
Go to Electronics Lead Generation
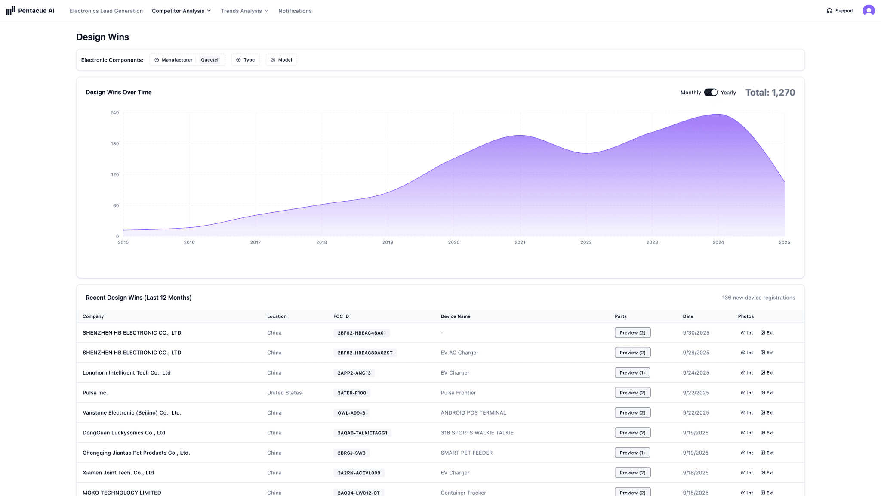106,11
